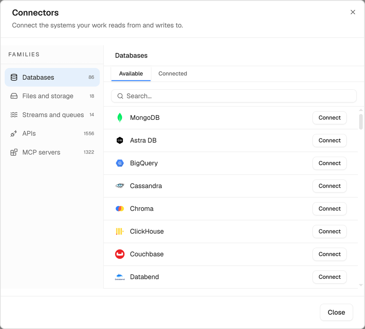Click the APIs plug icon
The height and width of the screenshot is (329, 365).
pos(14,134)
